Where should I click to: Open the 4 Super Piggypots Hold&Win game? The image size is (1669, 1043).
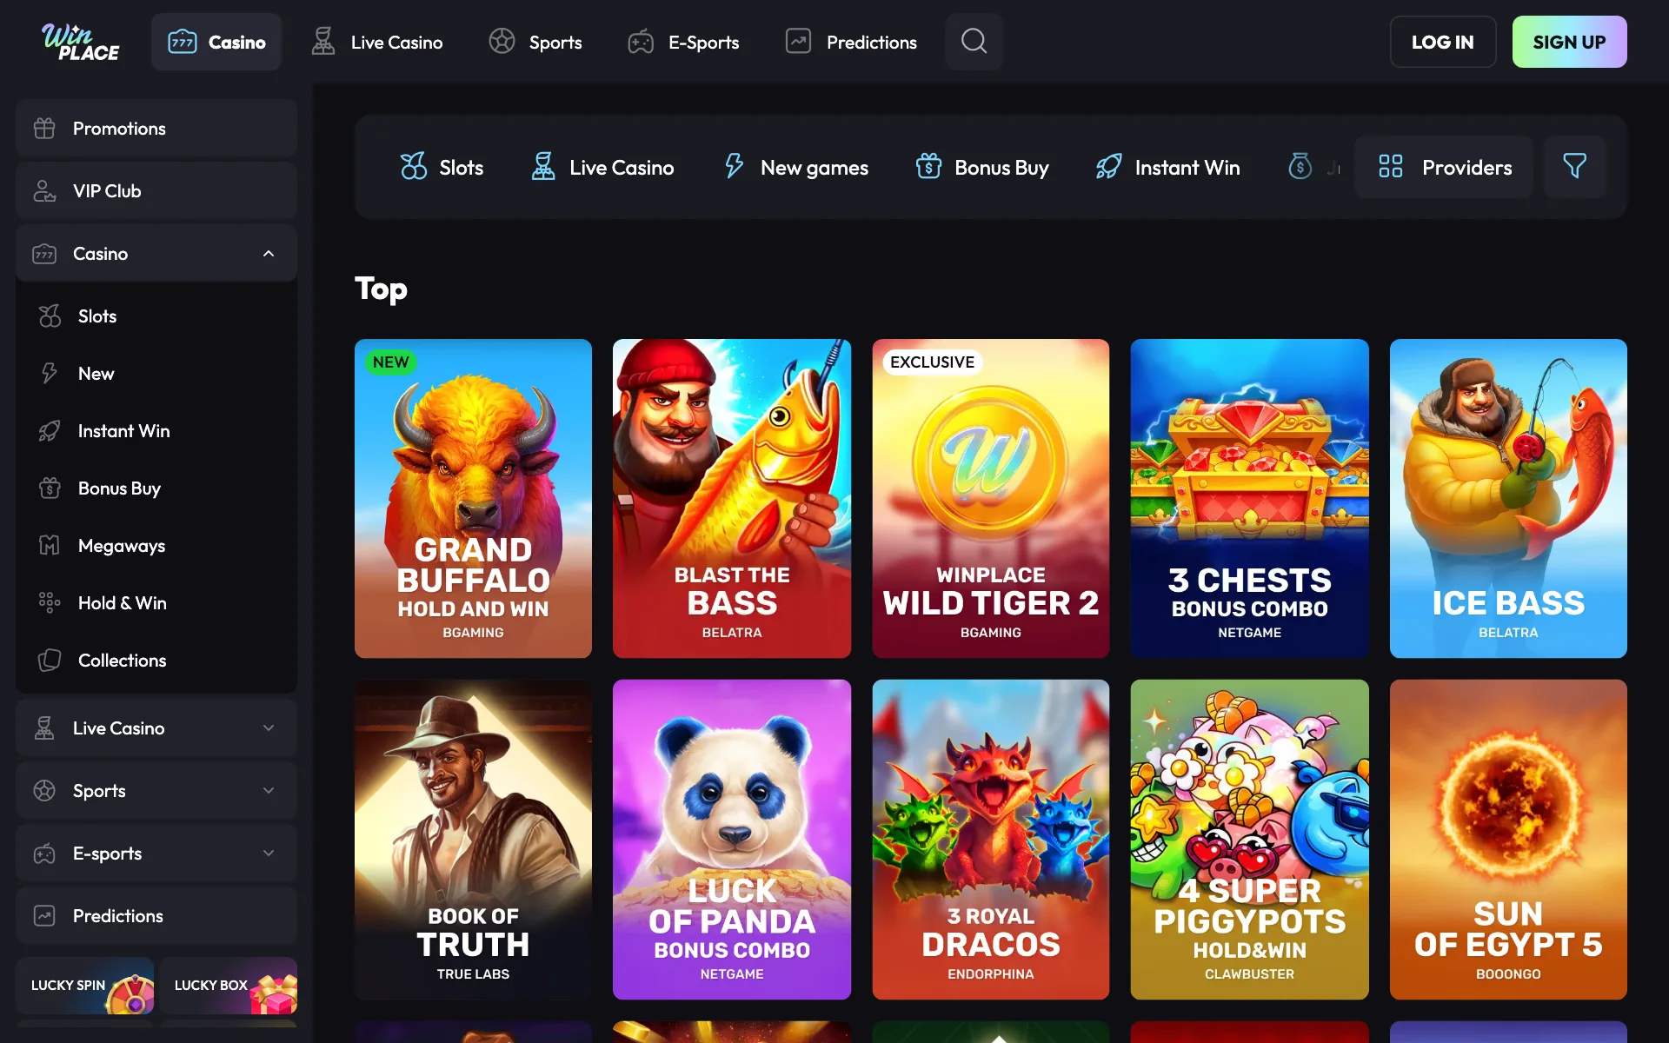coord(1249,840)
